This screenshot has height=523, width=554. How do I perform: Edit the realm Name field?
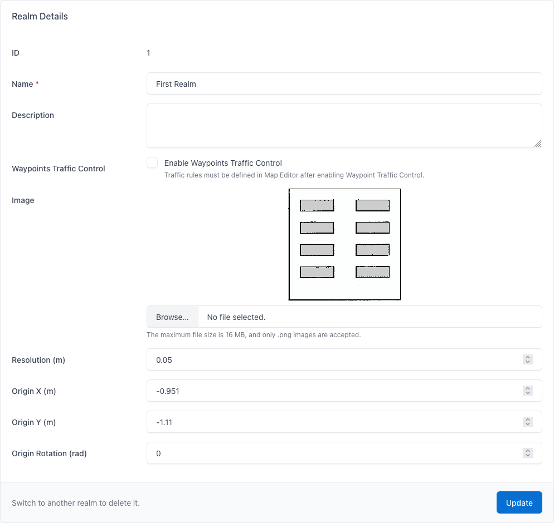[344, 83]
